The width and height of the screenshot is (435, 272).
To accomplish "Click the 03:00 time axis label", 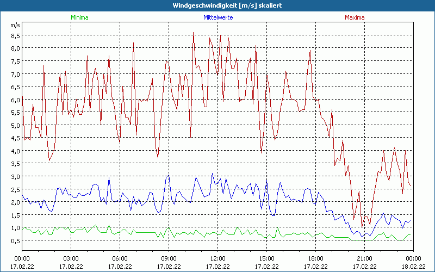I will (x=71, y=259).
